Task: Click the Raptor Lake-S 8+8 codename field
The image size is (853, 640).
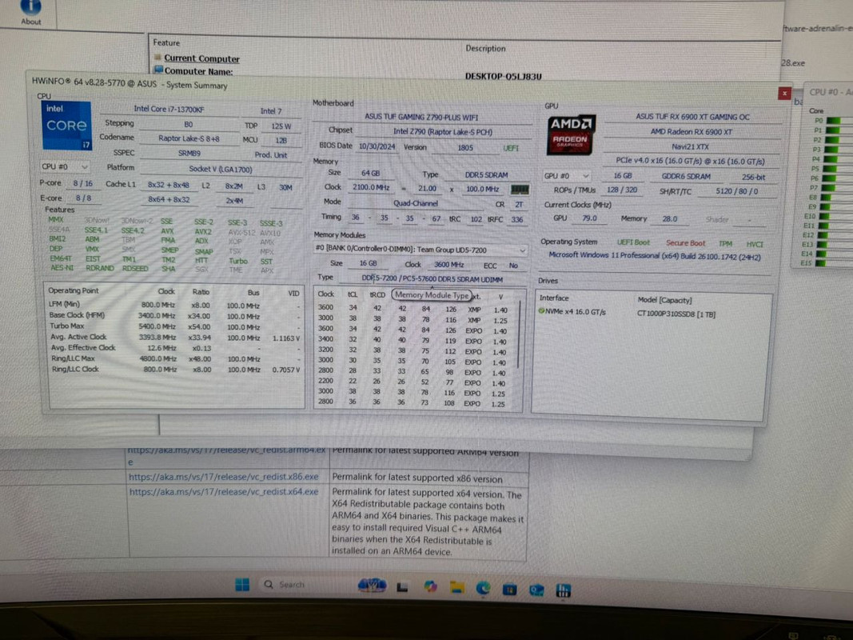Action: coord(189,138)
